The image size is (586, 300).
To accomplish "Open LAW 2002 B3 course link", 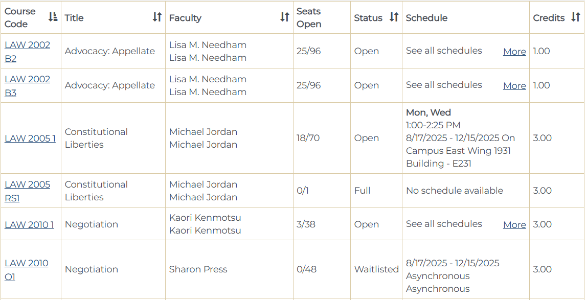I will (x=27, y=85).
